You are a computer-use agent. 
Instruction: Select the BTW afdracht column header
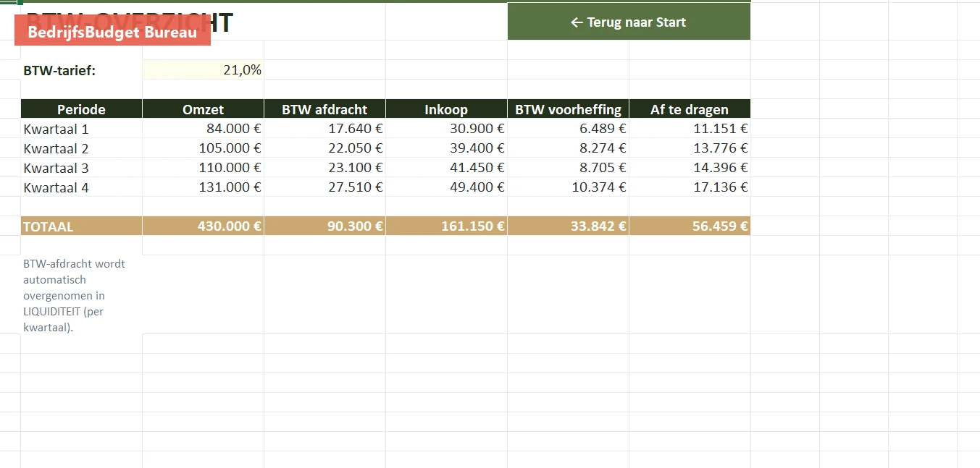(x=325, y=109)
